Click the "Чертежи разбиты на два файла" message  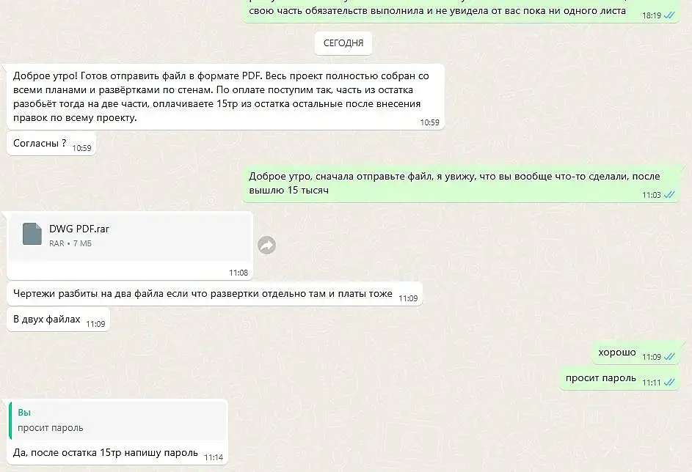tap(214, 294)
